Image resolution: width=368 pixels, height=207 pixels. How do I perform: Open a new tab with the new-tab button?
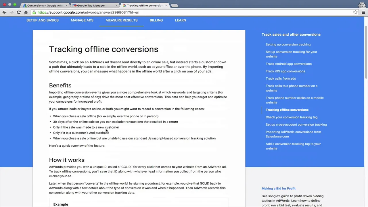coord(174,5)
